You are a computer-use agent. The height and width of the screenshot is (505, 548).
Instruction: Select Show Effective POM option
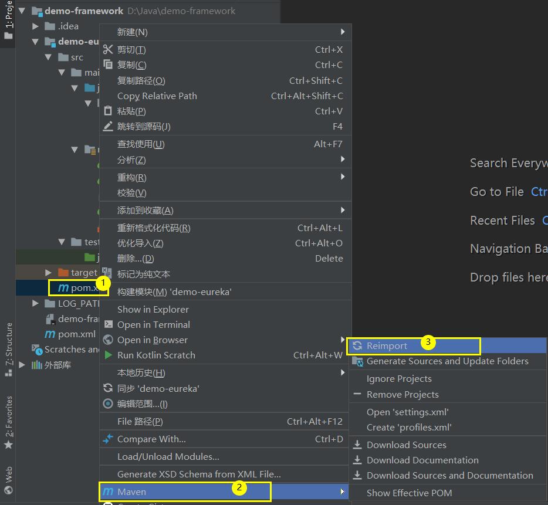coord(417,493)
